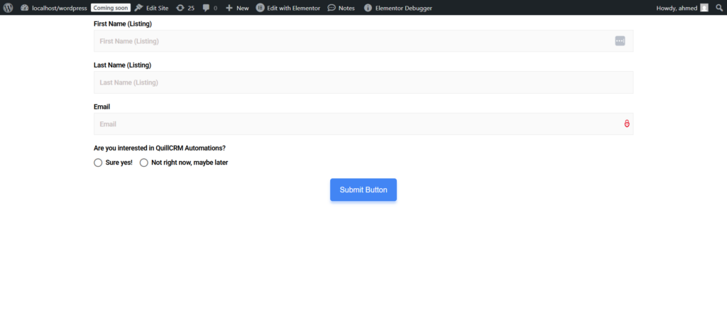Image resolution: width=727 pixels, height=333 pixels.
Task: Click the user avatar thumbnail
Action: coord(704,8)
